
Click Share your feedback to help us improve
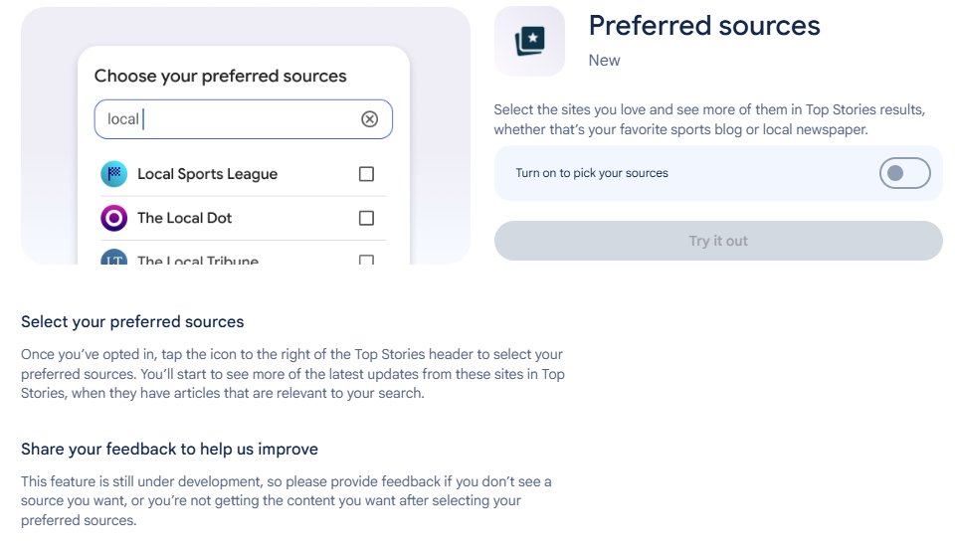click(x=169, y=449)
